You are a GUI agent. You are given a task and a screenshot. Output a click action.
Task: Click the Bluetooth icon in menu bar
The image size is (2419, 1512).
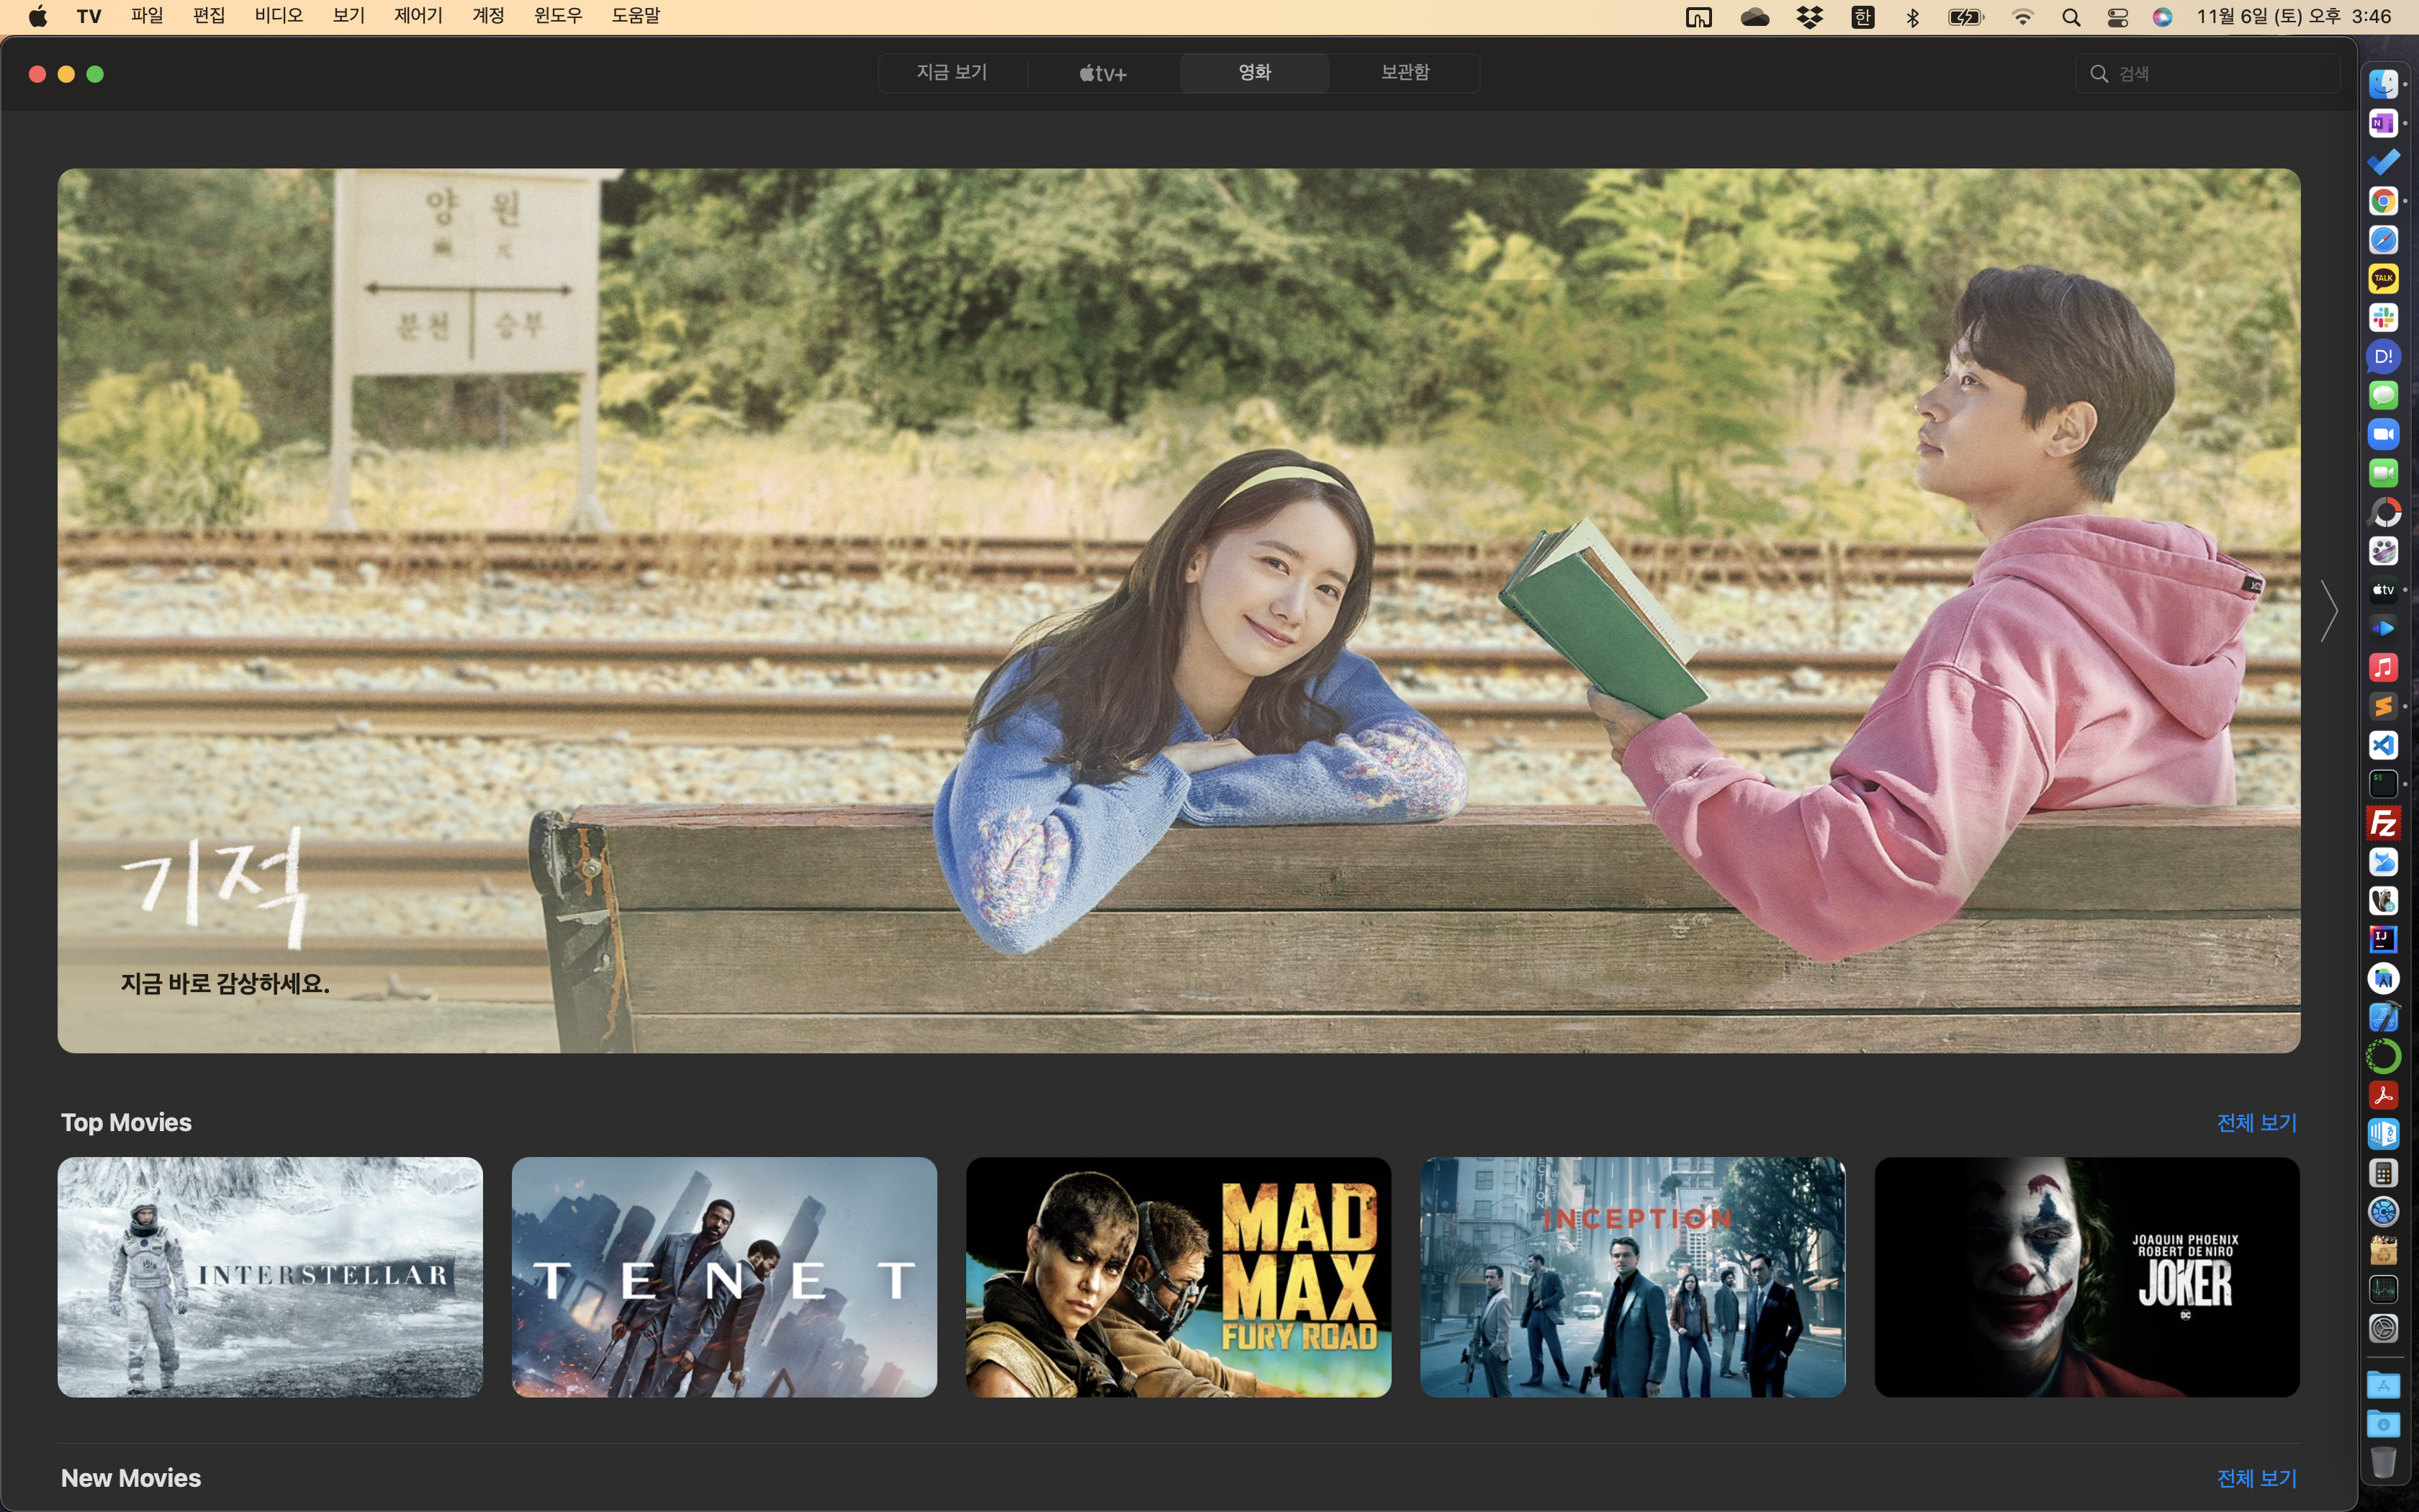(x=1912, y=17)
